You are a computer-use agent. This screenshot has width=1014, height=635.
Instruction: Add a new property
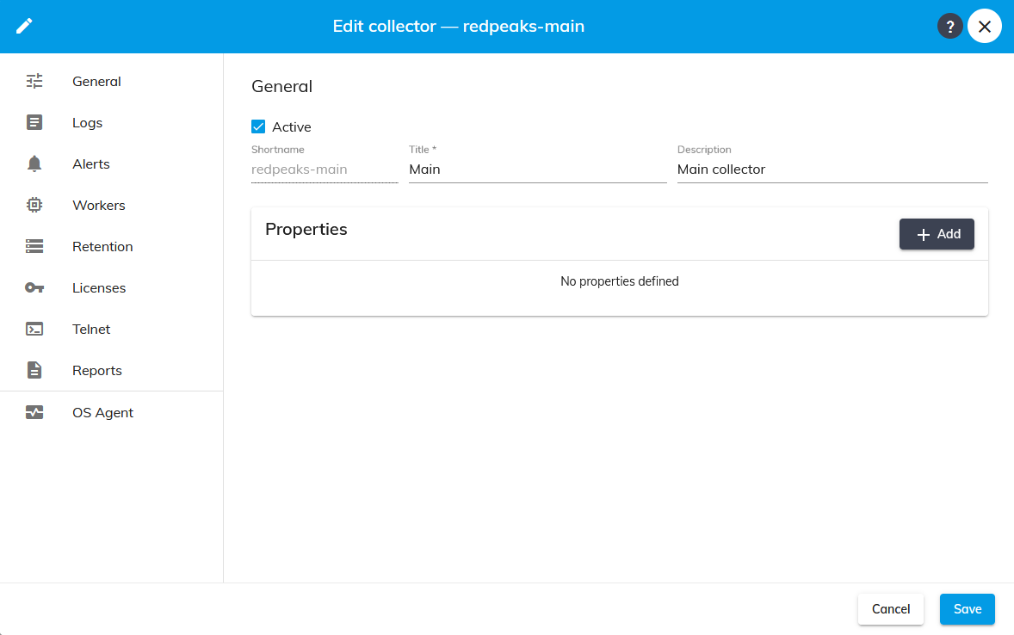click(x=937, y=234)
